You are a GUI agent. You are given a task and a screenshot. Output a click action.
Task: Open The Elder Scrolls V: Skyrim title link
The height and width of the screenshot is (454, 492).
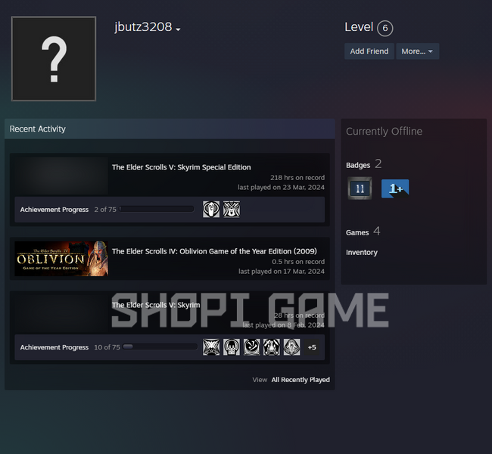tap(156, 305)
